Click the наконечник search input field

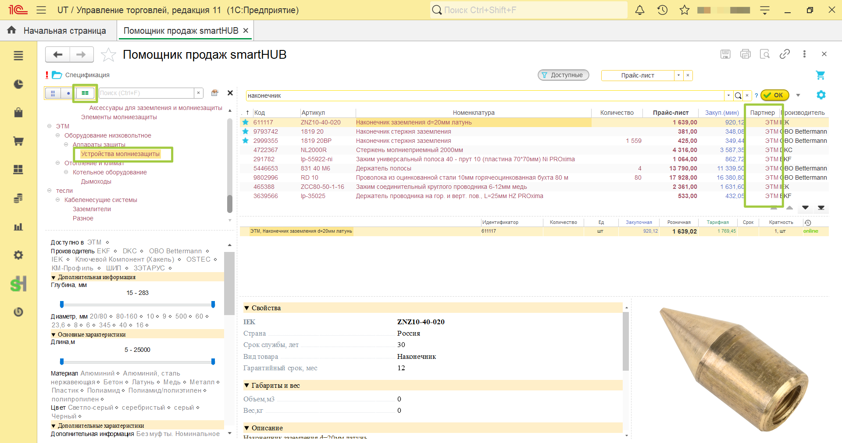coord(485,96)
